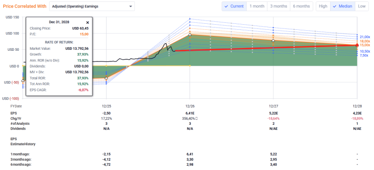Click the 3 months ago 12/27 estimate 2,95
This screenshot has width=374, height=170.
pos(273,159)
